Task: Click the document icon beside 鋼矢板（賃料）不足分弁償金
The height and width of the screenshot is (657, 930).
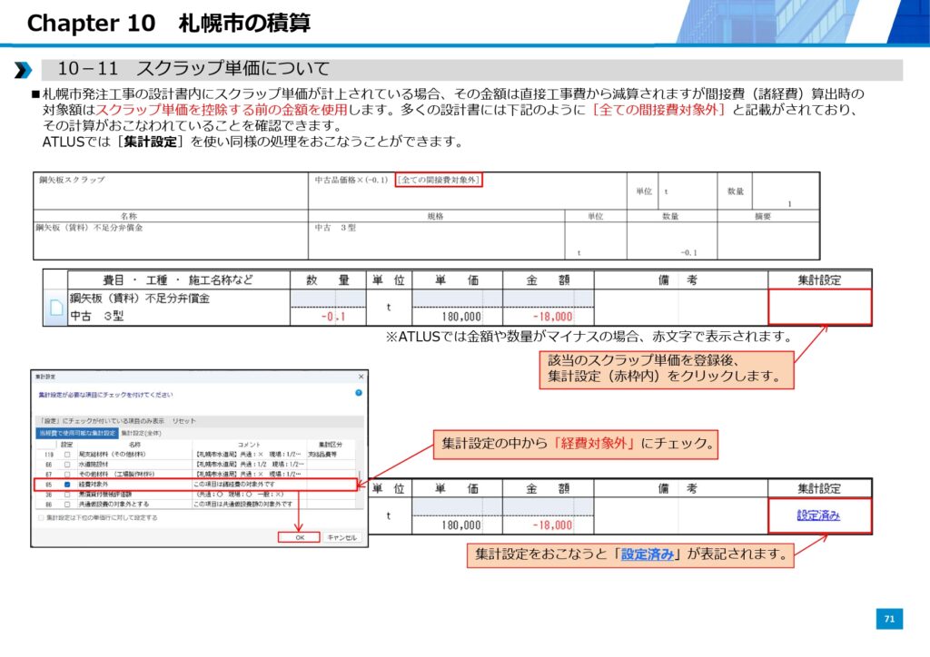Action: tap(55, 309)
